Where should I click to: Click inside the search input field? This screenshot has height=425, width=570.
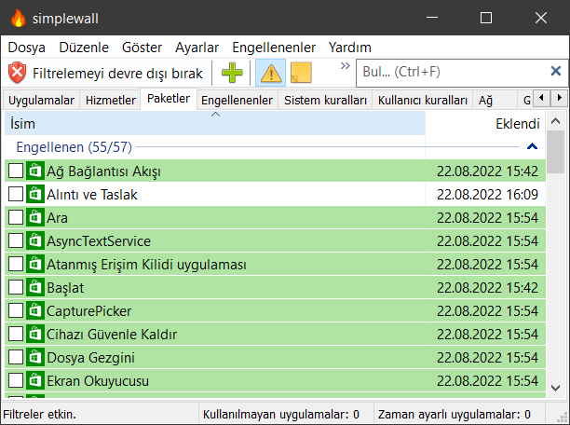[447, 72]
